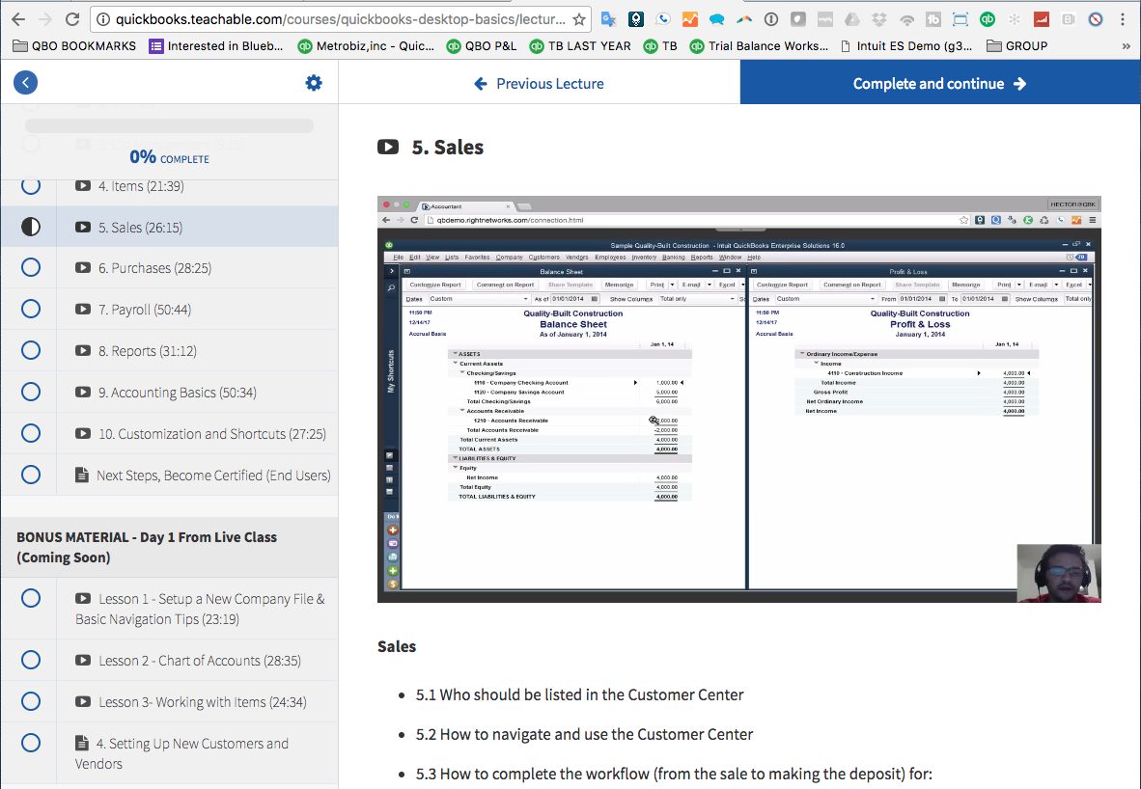This screenshot has width=1141, height=789.
Task: Click the browser back arrow
Action: tap(19, 19)
